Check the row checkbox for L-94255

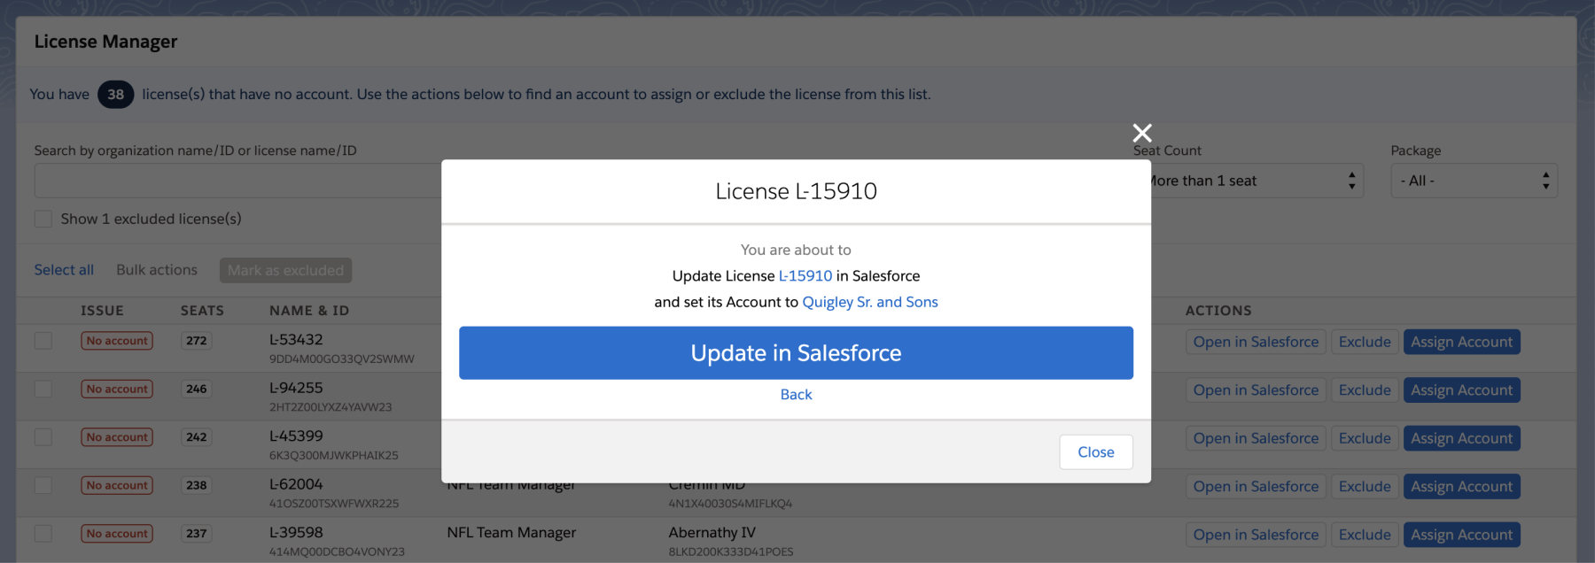tap(43, 389)
